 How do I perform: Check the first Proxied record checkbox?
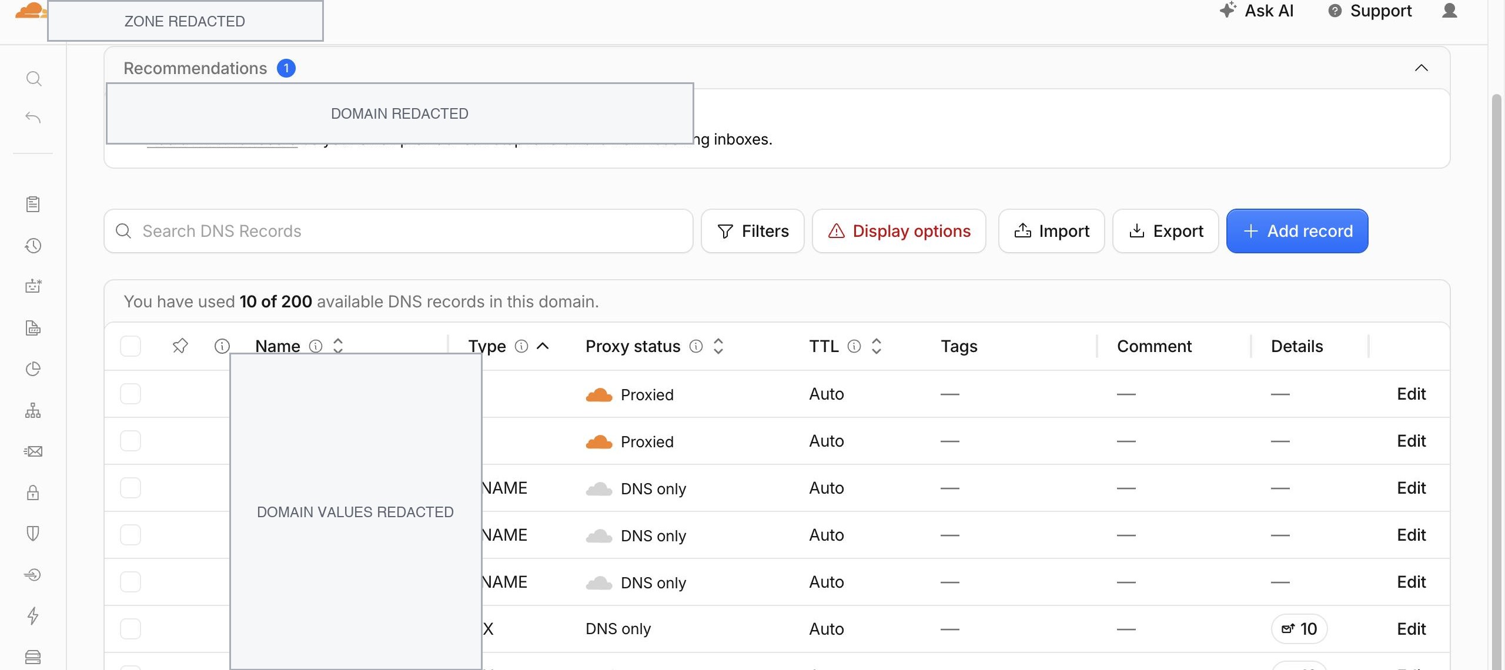point(131,394)
